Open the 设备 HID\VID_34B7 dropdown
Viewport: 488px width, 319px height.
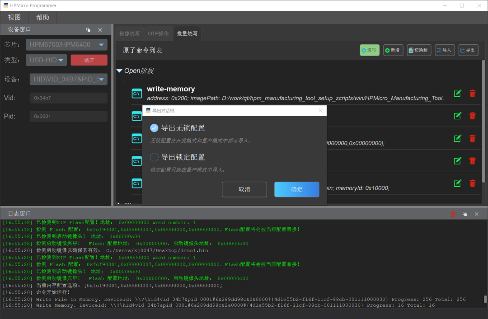point(69,79)
